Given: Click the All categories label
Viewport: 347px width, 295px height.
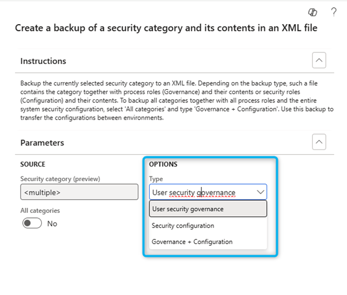Looking at the screenshot, I should point(40,210).
